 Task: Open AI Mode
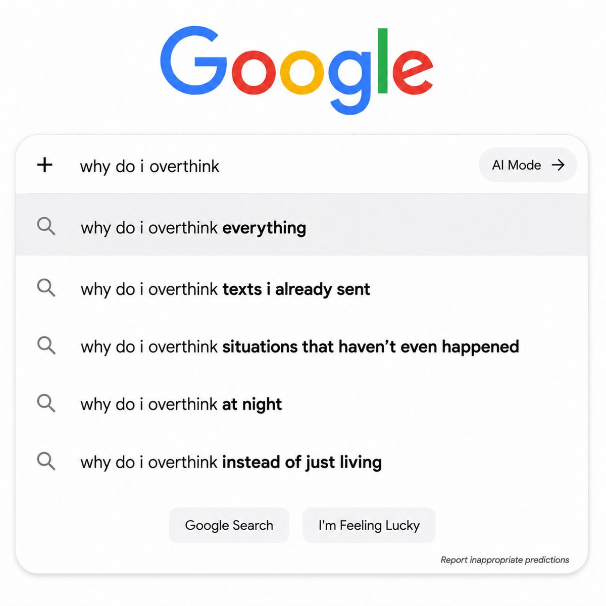[x=528, y=165]
